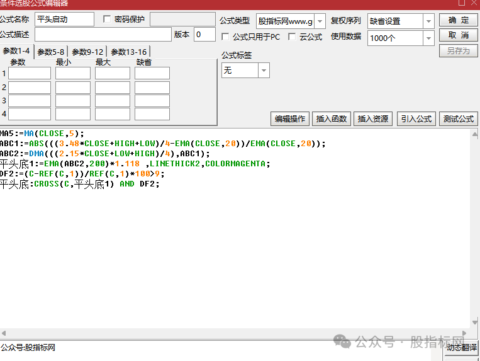Click the COLORMAGENTA keyword in the code
This screenshot has width=480, height=361.
[x=235, y=164]
